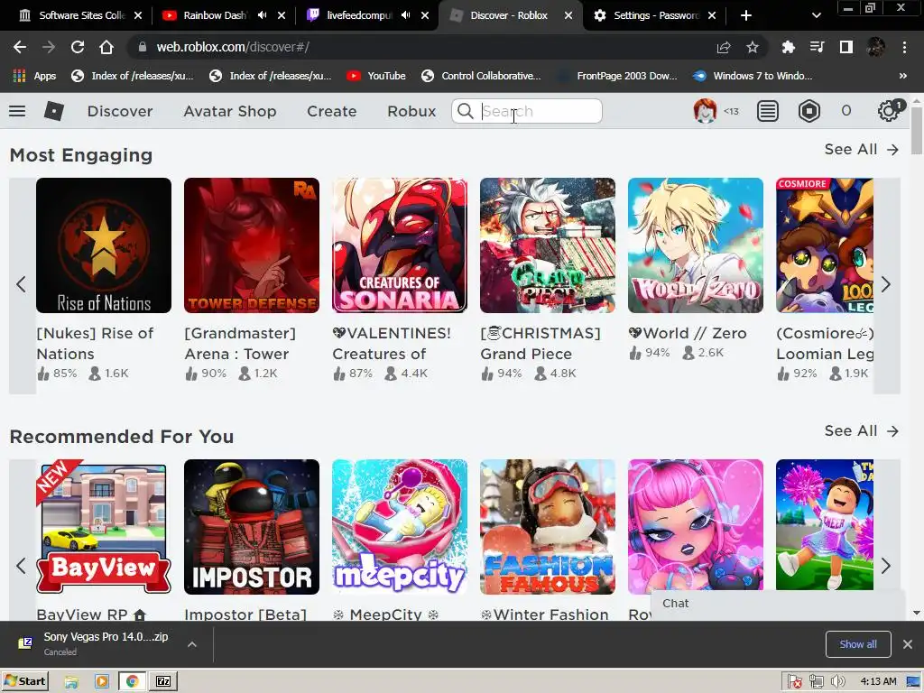Open the Create menu item
Viewport: 924px width, 693px height.
click(x=332, y=111)
